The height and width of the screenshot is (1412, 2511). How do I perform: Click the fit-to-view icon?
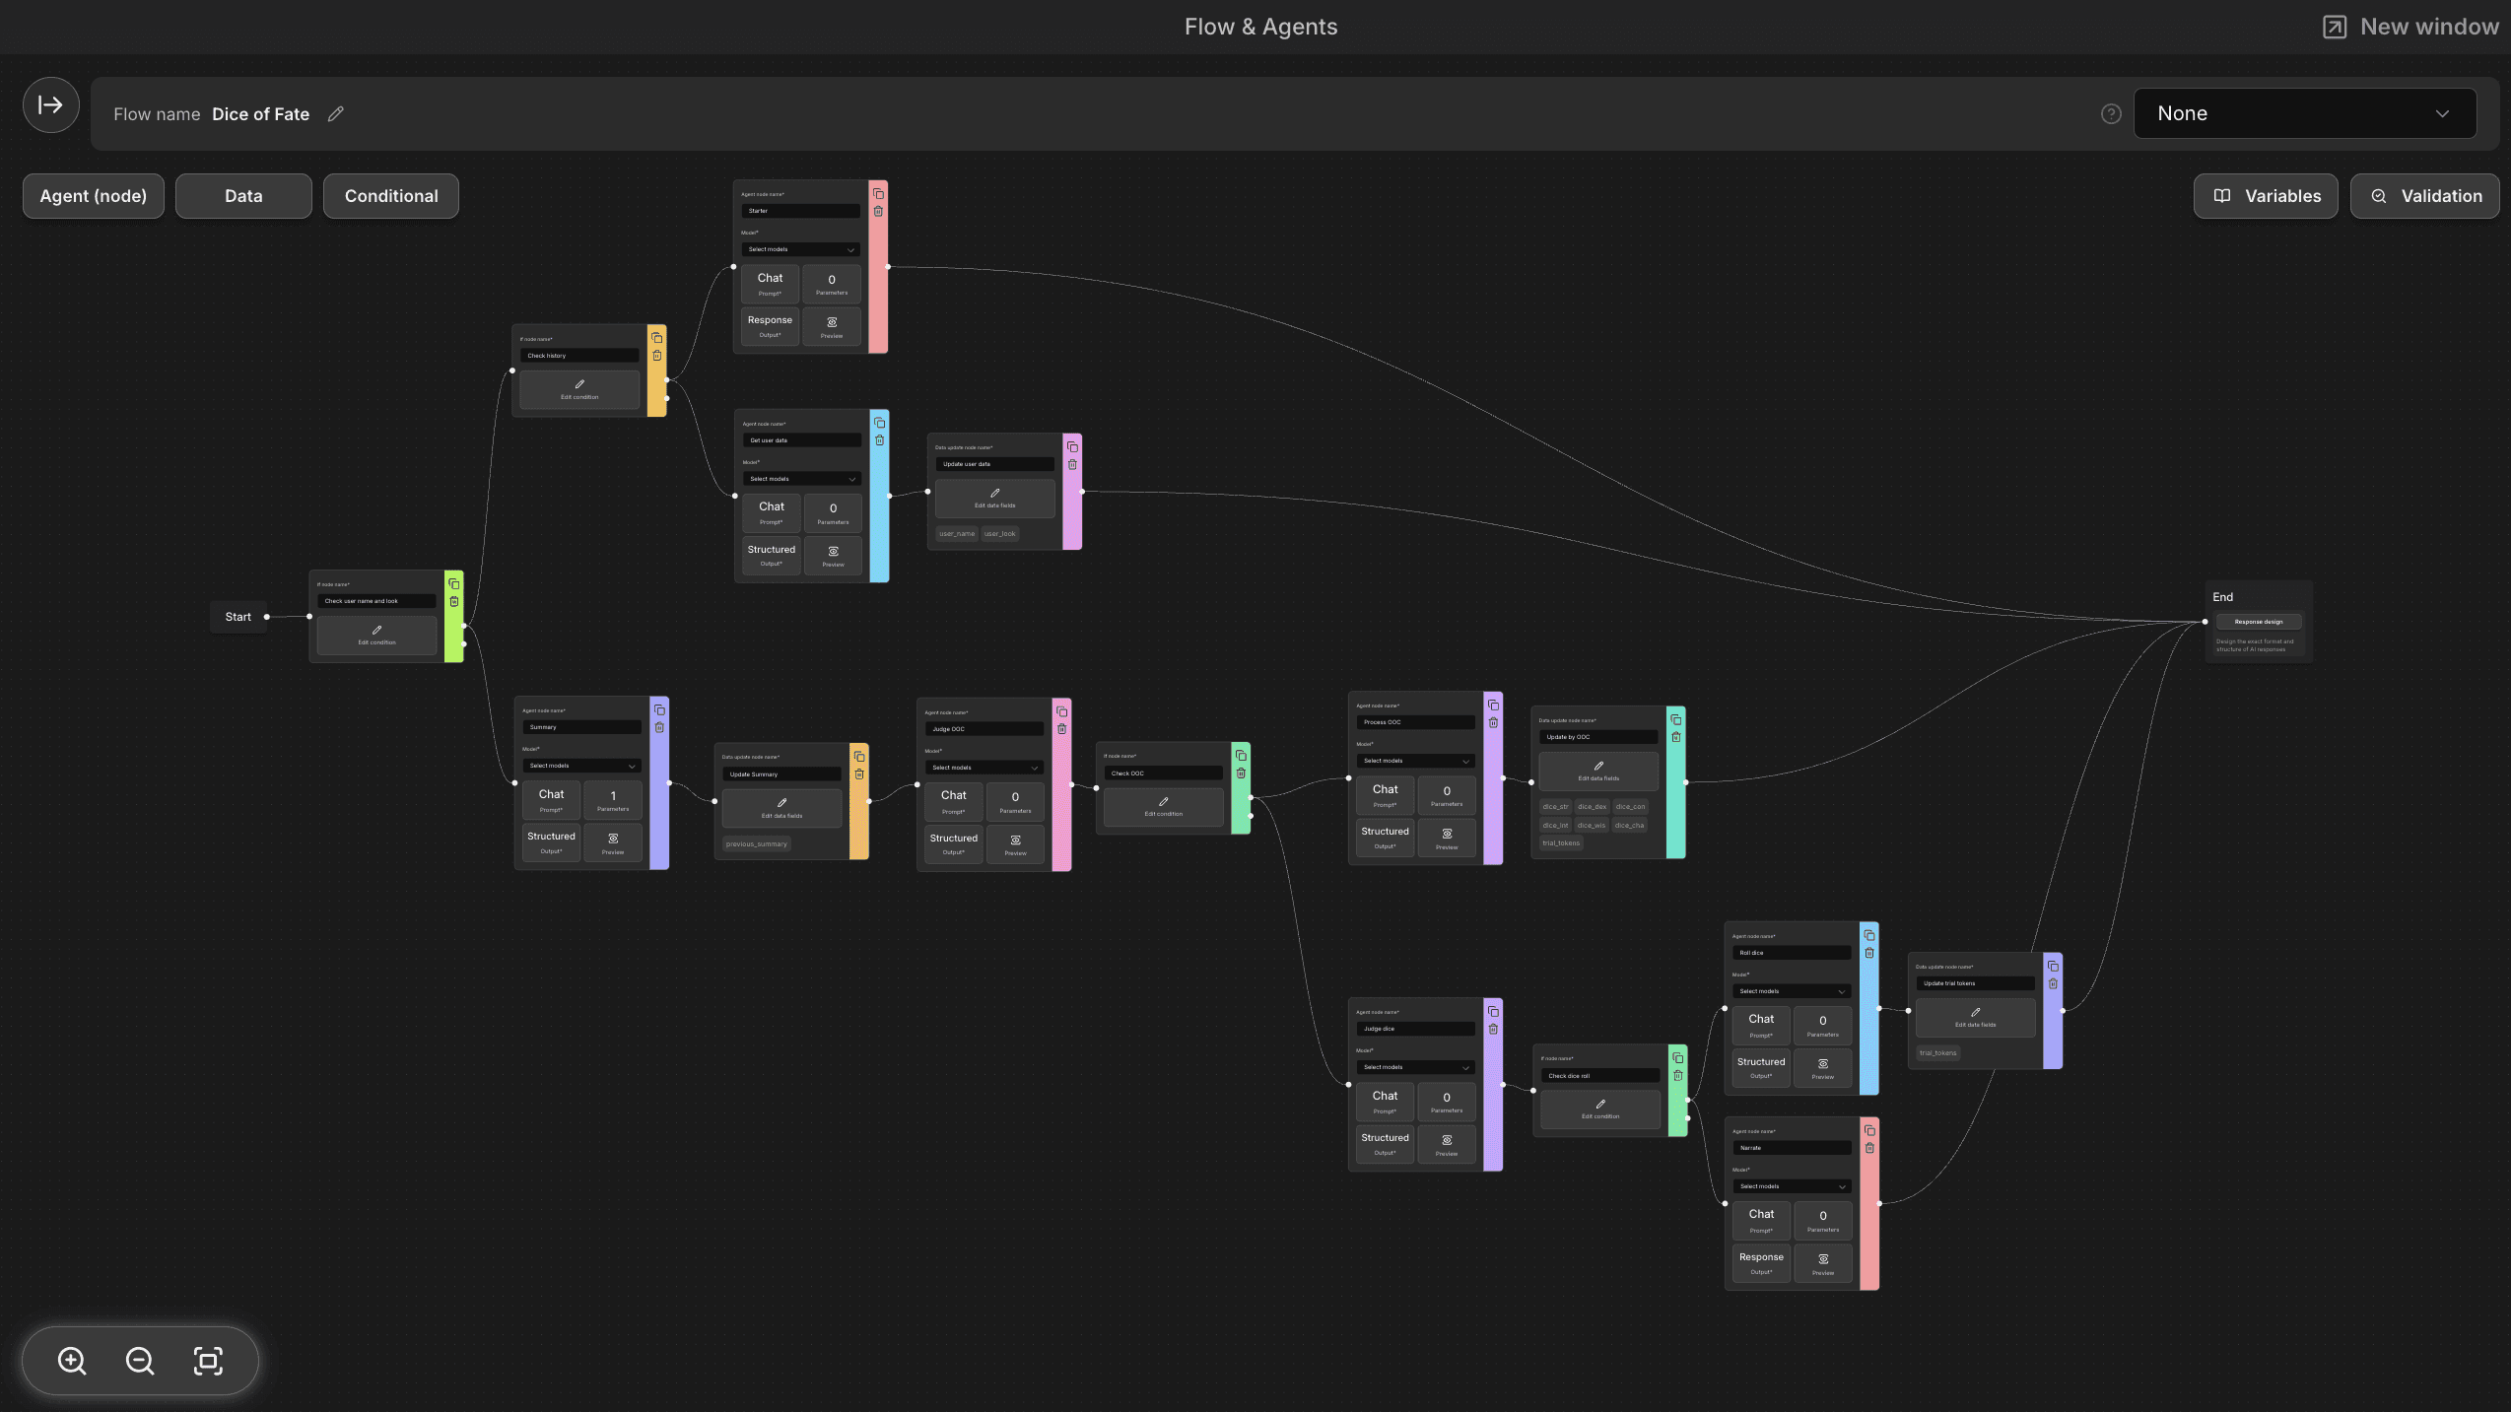[208, 1361]
